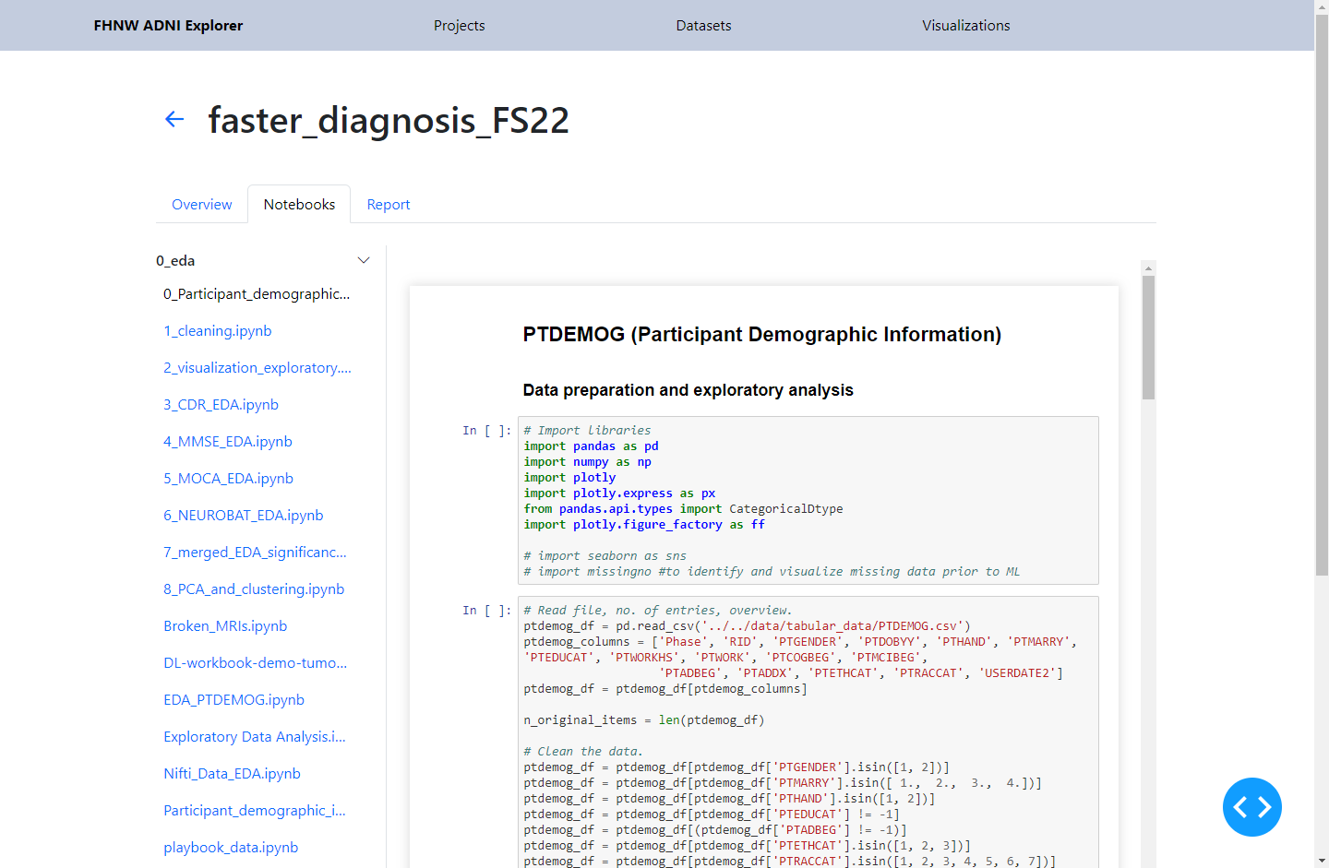Open the 5_MOCA_EDA.ipynb notebook
Viewport: 1329px width, 868px height.
(x=228, y=478)
